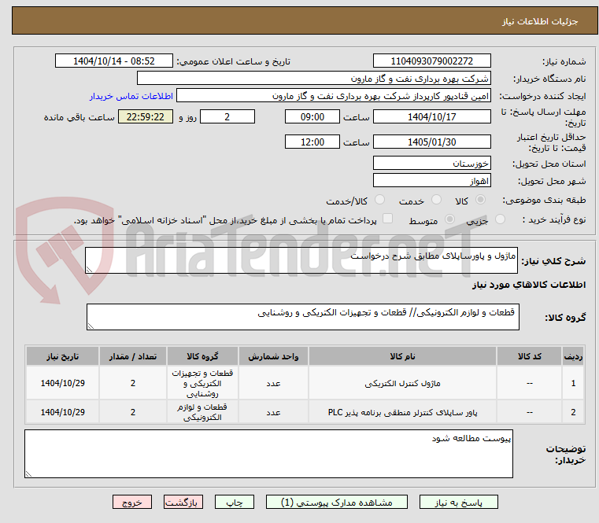Click the unit عدد in row 1
599x523 pixels.
coord(273,383)
